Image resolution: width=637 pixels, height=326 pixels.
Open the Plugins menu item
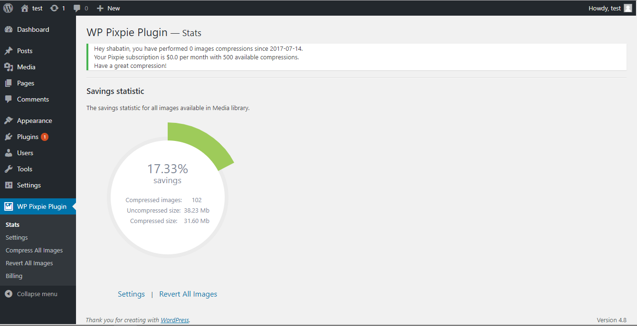(28, 137)
